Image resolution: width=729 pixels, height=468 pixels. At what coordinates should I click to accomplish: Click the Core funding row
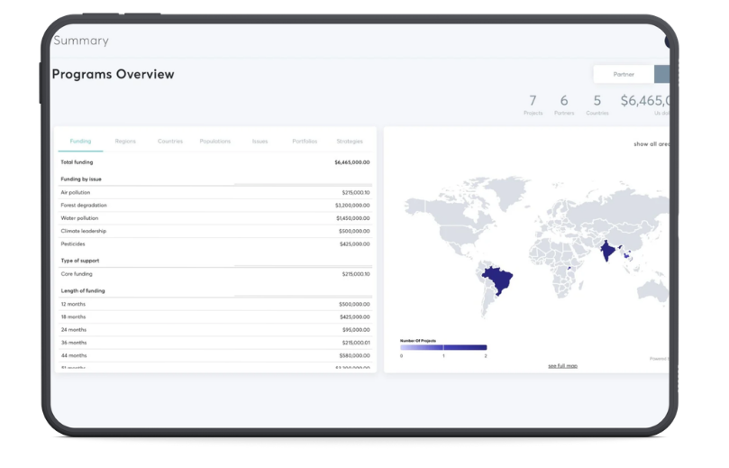click(x=215, y=274)
